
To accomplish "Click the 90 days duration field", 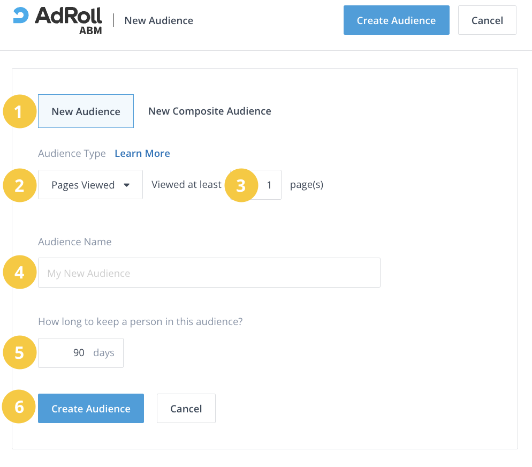I will 80,353.
